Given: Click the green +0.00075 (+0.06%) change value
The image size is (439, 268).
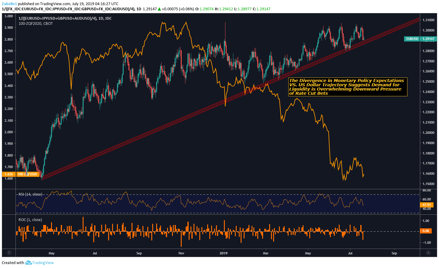Looking at the screenshot, I should coord(178,9).
